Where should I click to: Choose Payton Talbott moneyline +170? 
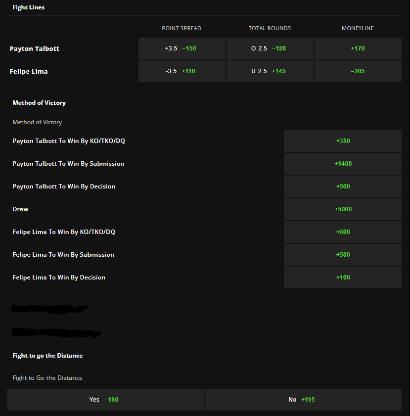click(x=358, y=48)
